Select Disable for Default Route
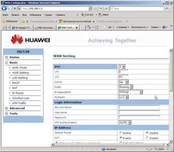This screenshot has height=152, width=174. (x=147, y=133)
